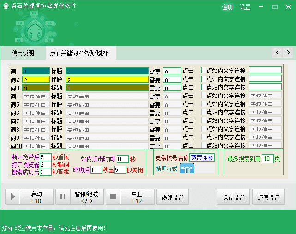Click the play icon beside 启动
The height and width of the screenshot is (234, 296).
coord(12,197)
